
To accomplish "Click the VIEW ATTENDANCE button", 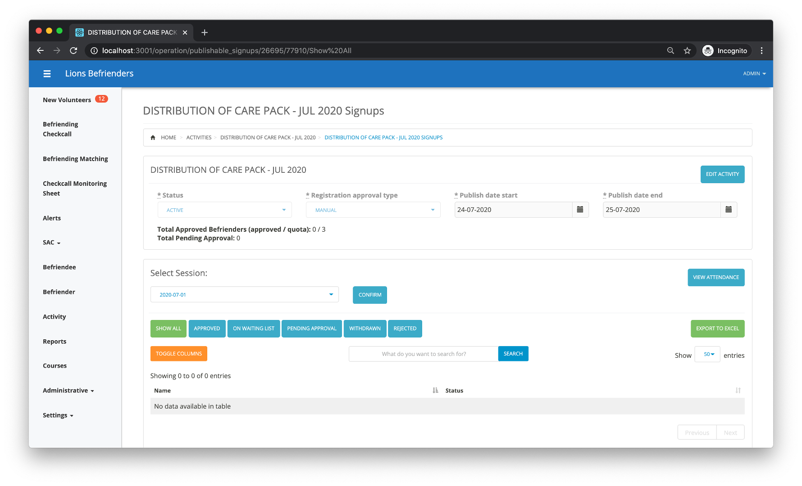I will (716, 278).
